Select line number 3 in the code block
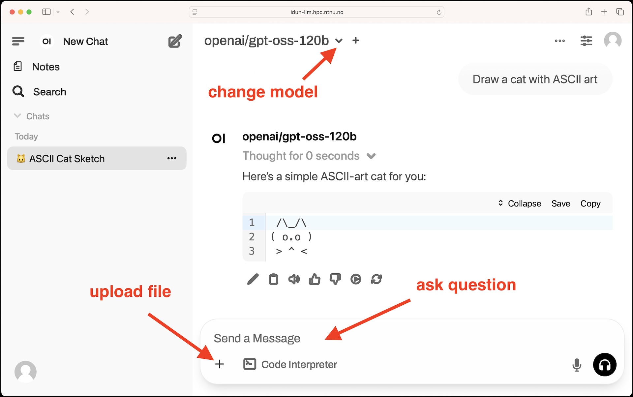The image size is (633, 397). 252,251
